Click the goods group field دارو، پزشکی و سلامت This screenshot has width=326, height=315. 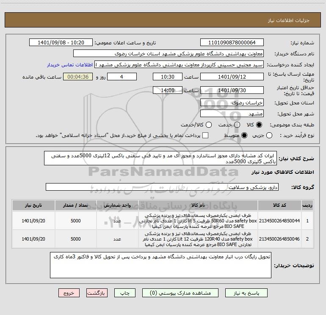[x=162, y=187]
